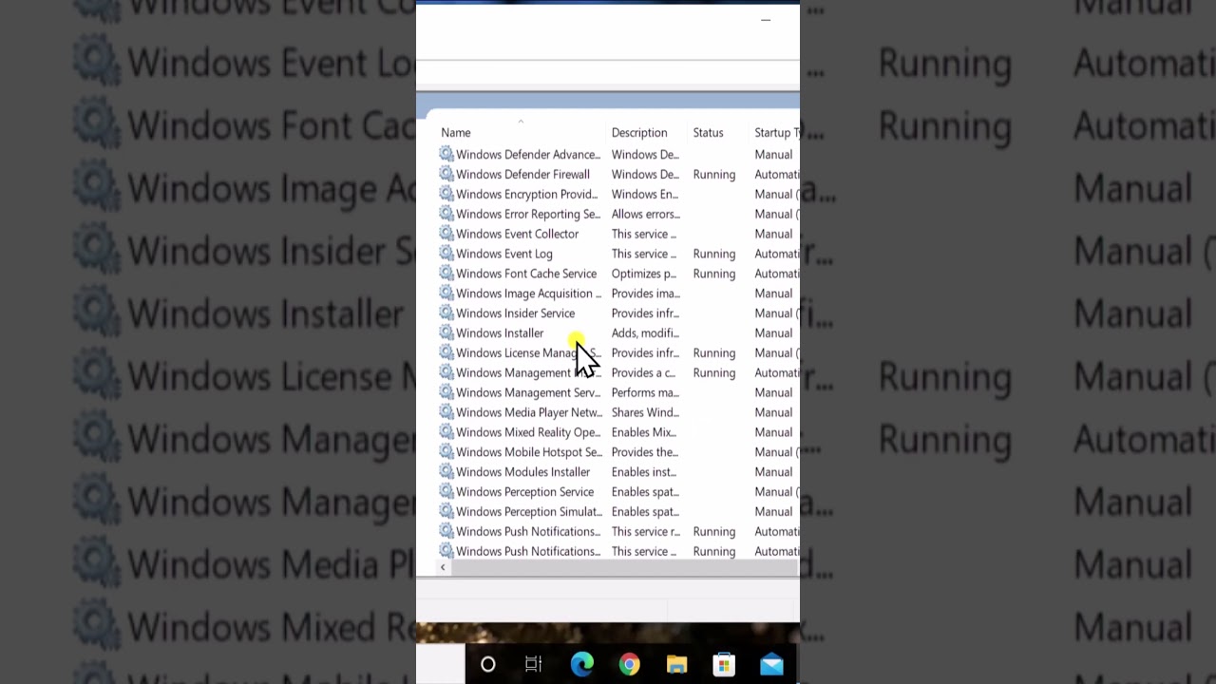
Task: Select the gear icon next to Windows Installer
Action: [446, 332]
